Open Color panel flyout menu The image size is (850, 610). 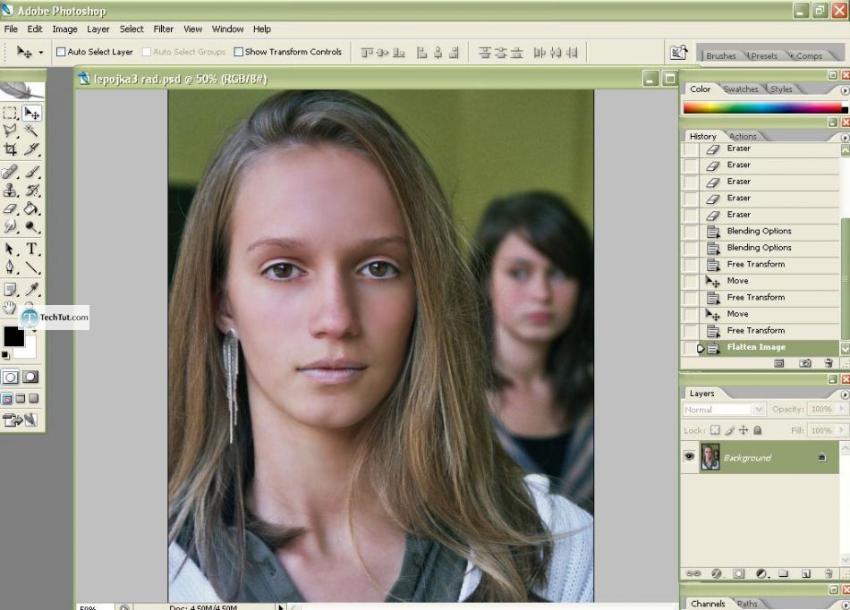tap(845, 90)
